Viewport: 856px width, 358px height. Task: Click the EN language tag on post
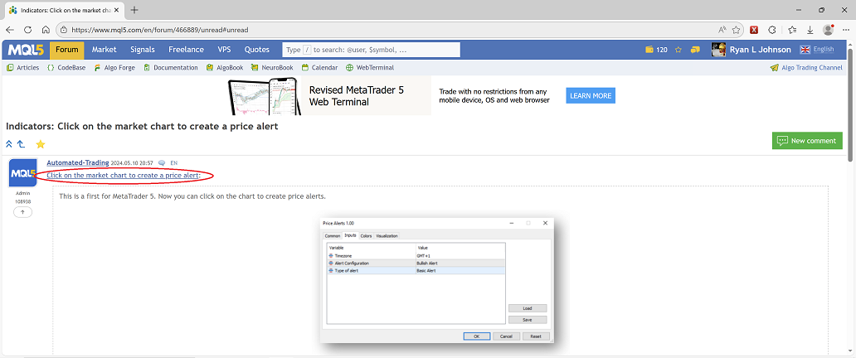[x=174, y=162]
